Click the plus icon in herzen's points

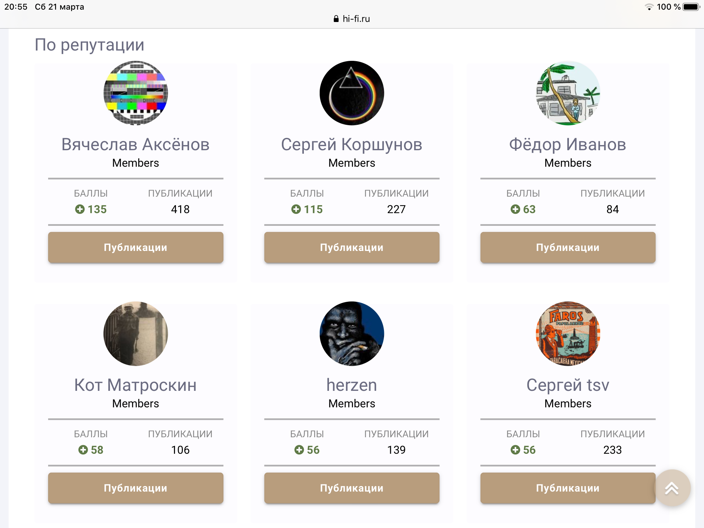coord(299,450)
